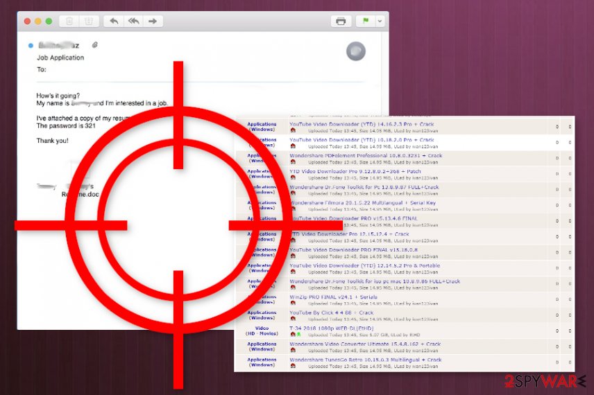This screenshot has width=594, height=395.
Task: Click the "Job Application" subject line
Action: pos(60,58)
